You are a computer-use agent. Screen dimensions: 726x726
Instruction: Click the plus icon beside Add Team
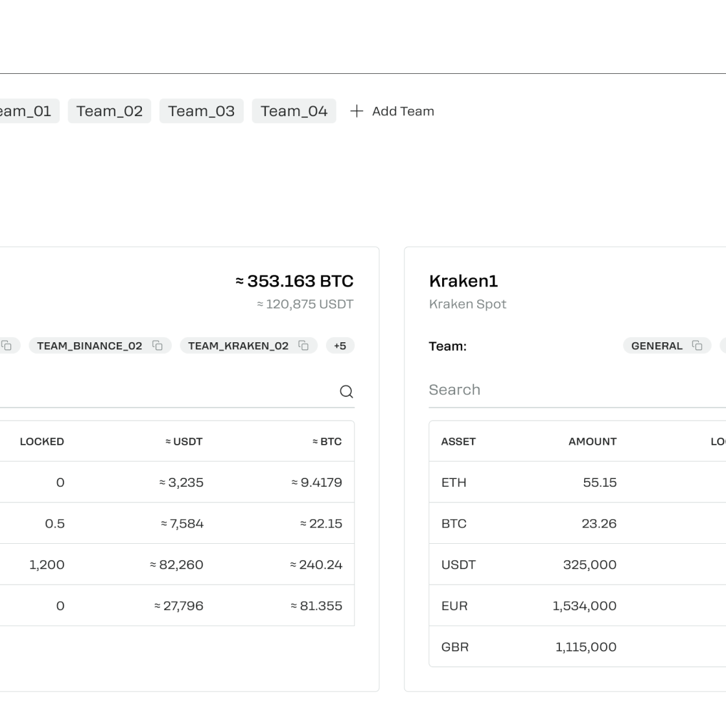tap(357, 111)
